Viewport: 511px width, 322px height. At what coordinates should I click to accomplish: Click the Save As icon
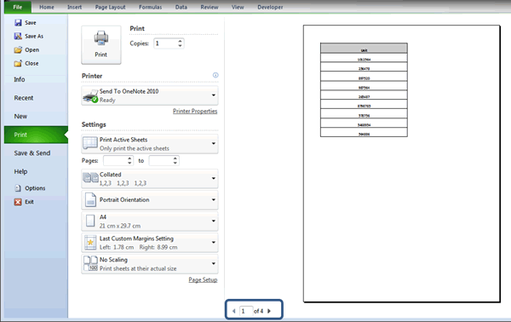(18, 36)
